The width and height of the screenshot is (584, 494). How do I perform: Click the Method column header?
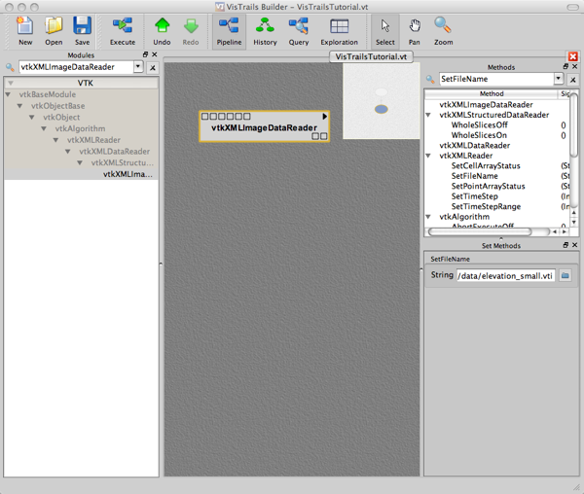tap(492, 93)
